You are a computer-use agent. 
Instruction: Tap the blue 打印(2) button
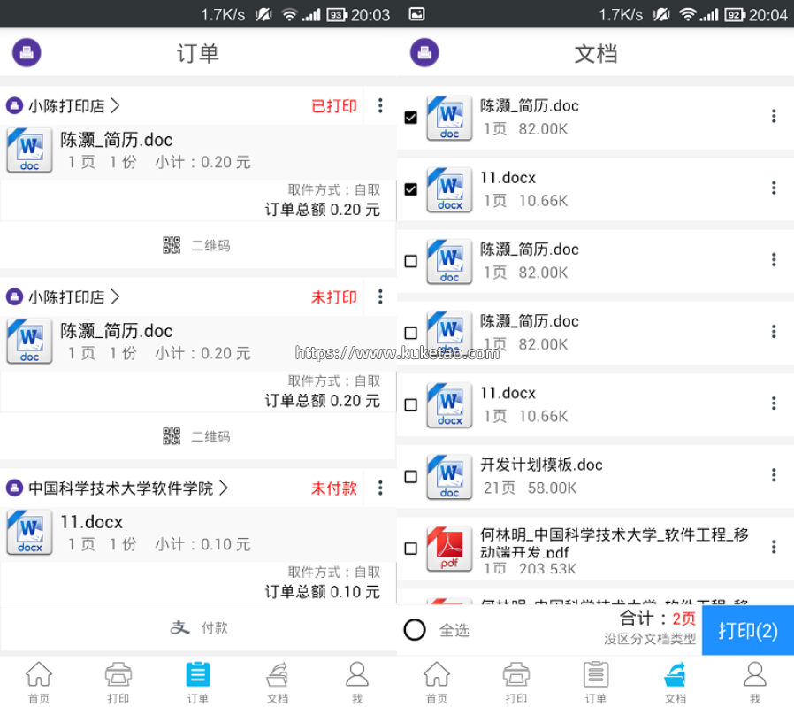tap(748, 631)
